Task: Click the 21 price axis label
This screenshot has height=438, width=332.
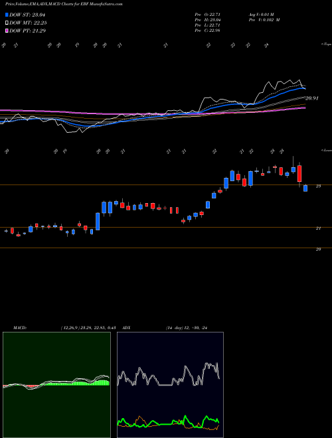Action: coord(318,228)
